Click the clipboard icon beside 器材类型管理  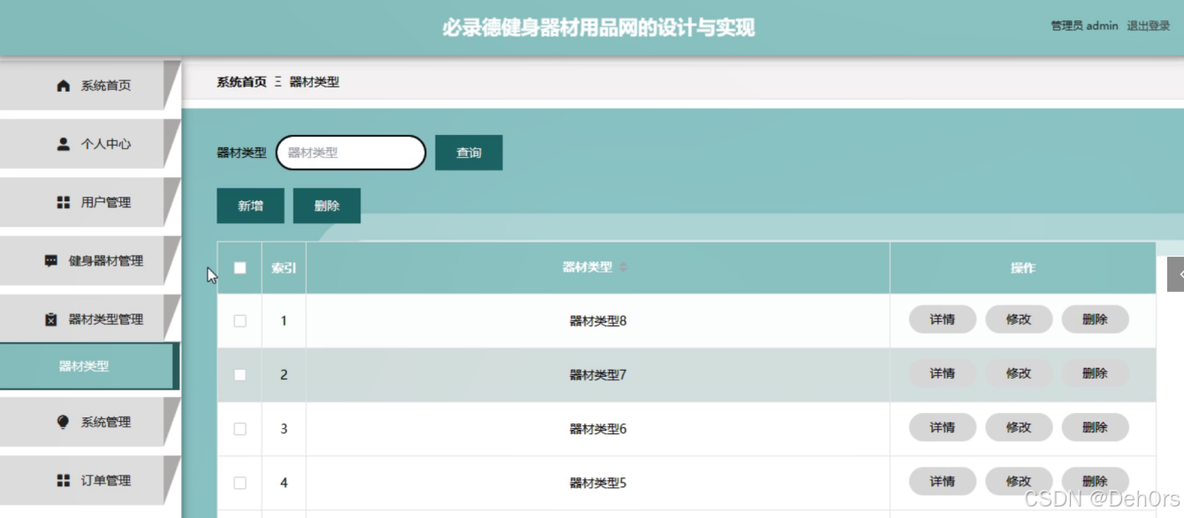[x=51, y=319]
